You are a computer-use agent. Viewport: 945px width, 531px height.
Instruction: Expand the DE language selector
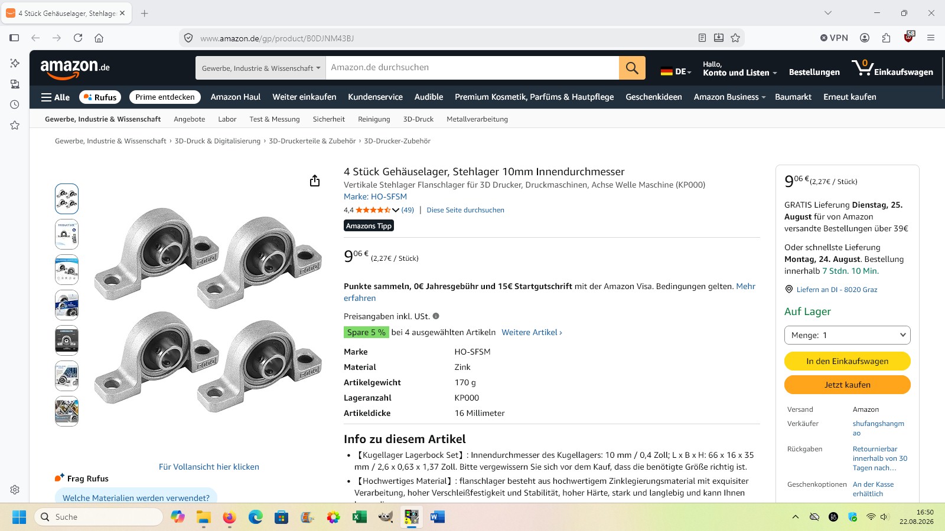[x=676, y=71]
